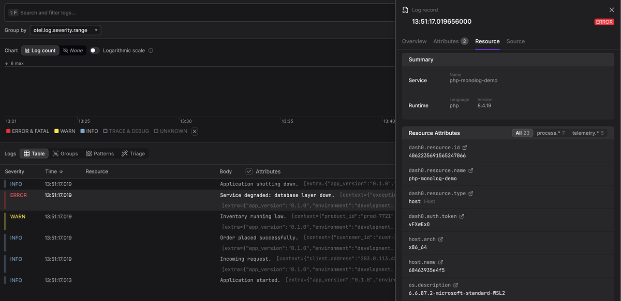621x301 pixels.
Task: Toggle WARN legend filter
Action: click(65, 131)
